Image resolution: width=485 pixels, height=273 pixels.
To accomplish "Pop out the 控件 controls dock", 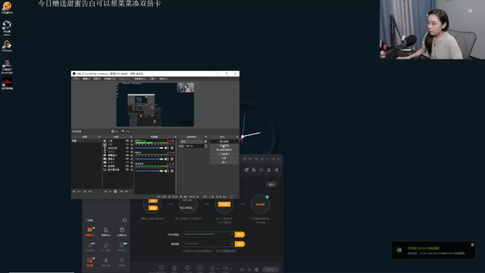I will (237, 137).
